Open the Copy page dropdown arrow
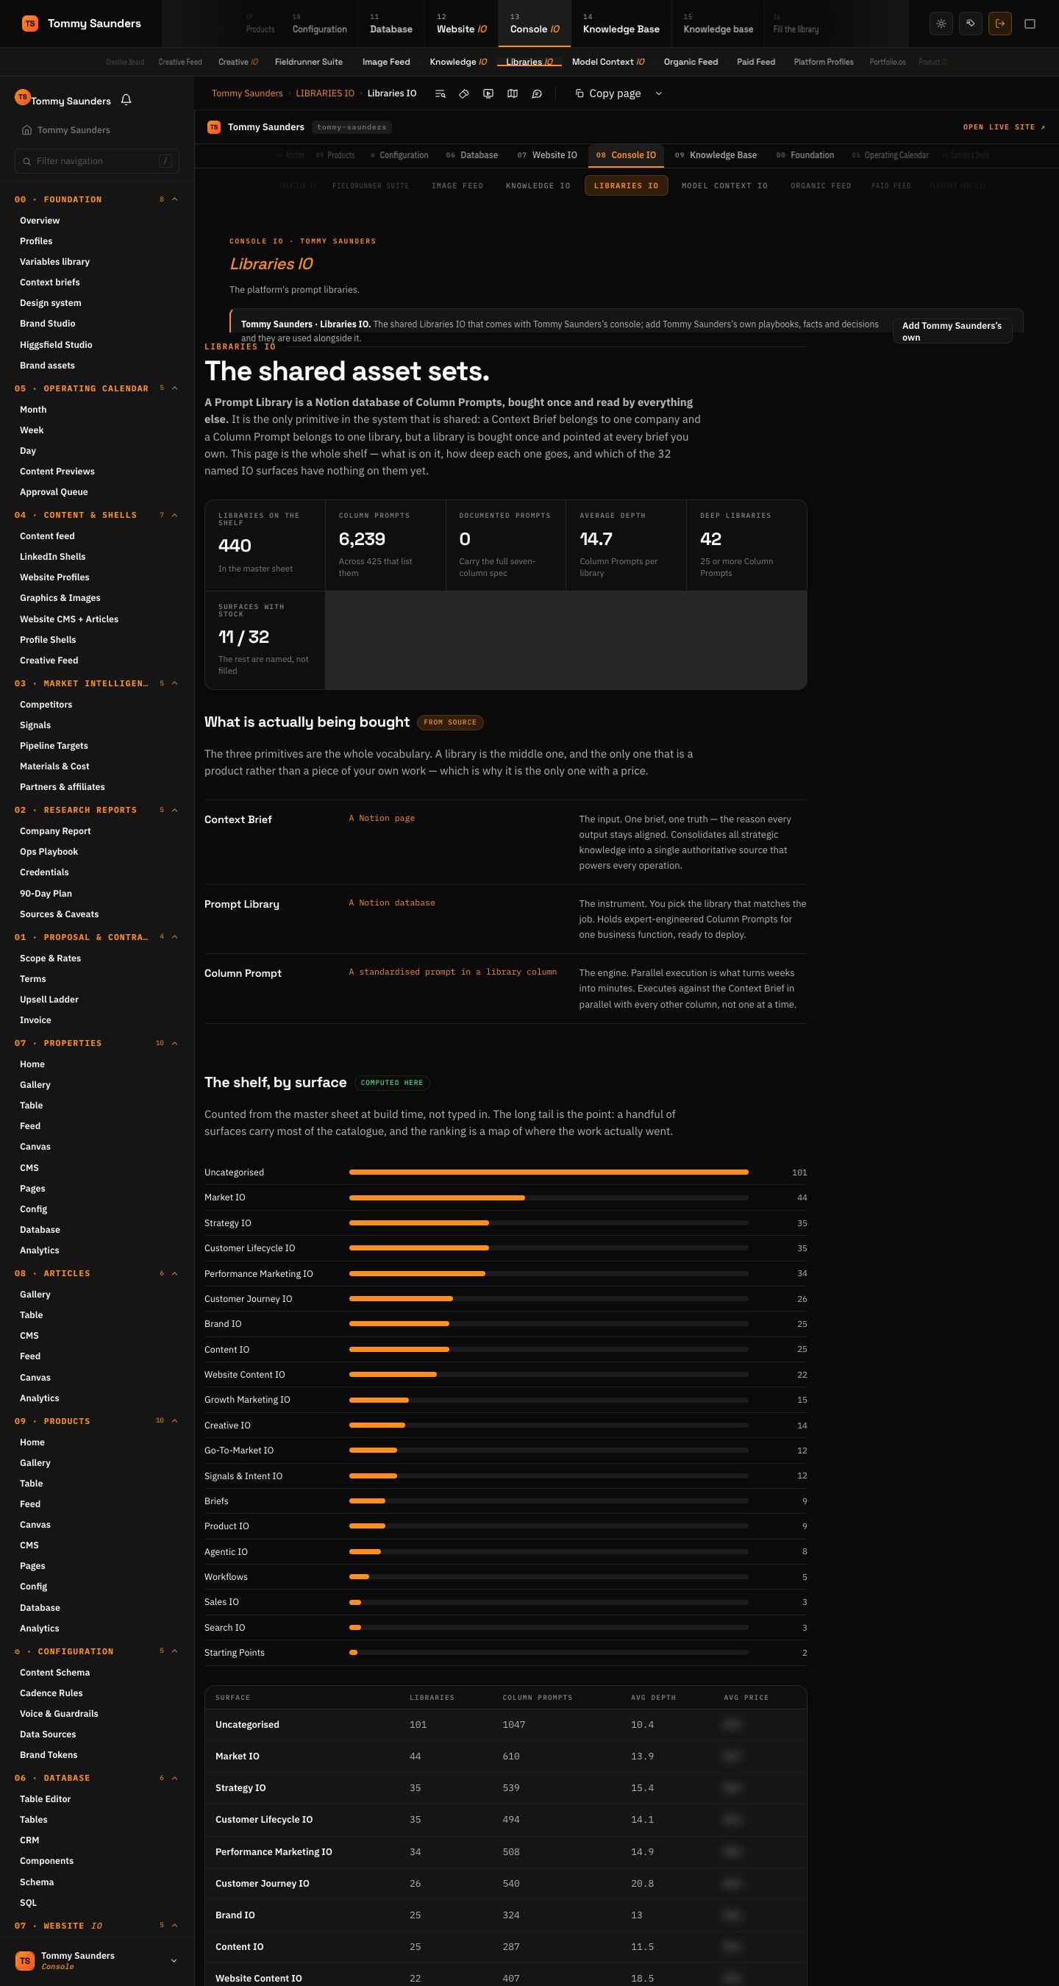Image resolution: width=1059 pixels, height=1986 pixels. point(658,93)
